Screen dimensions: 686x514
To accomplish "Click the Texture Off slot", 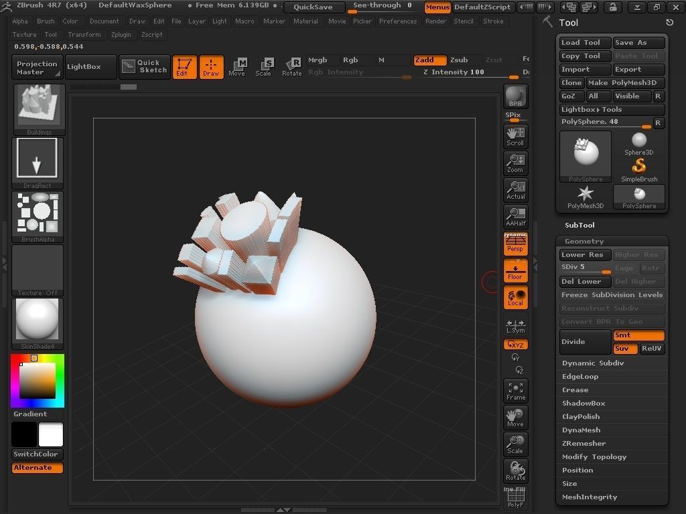I will coord(38,270).
